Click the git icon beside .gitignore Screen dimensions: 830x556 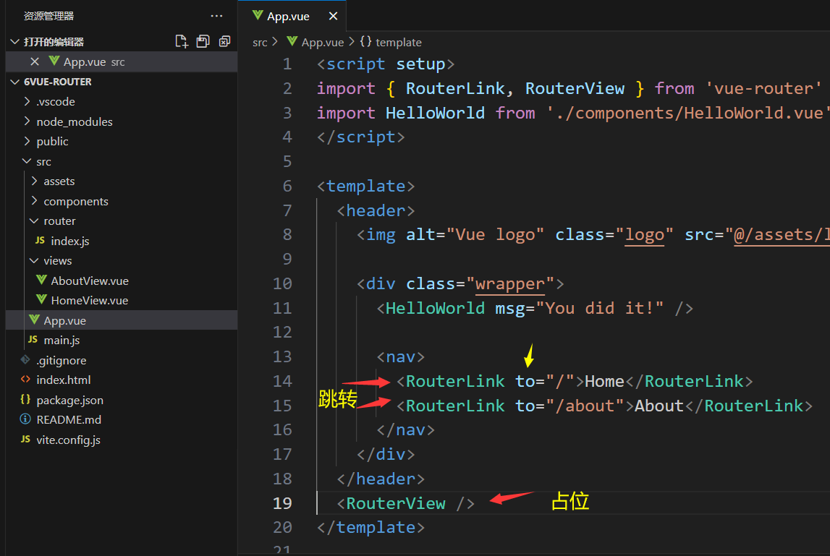[x=25, y=360]
